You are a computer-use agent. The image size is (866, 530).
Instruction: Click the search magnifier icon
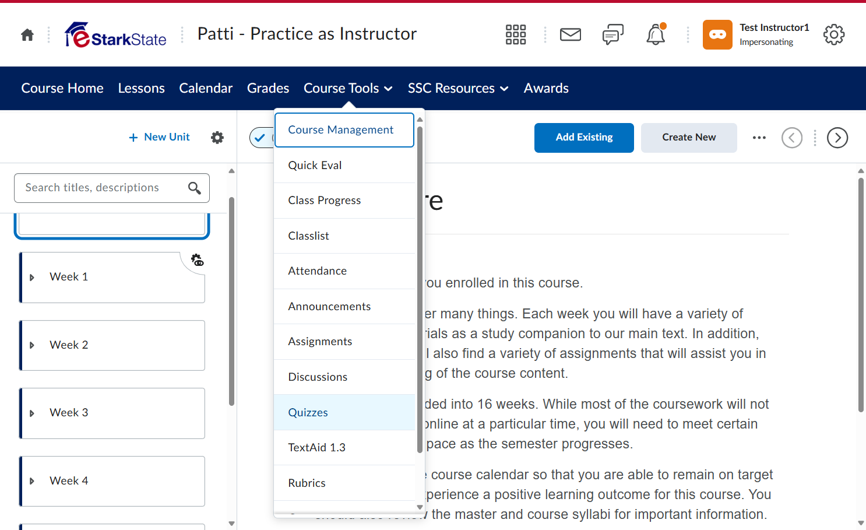pos(195,188)
